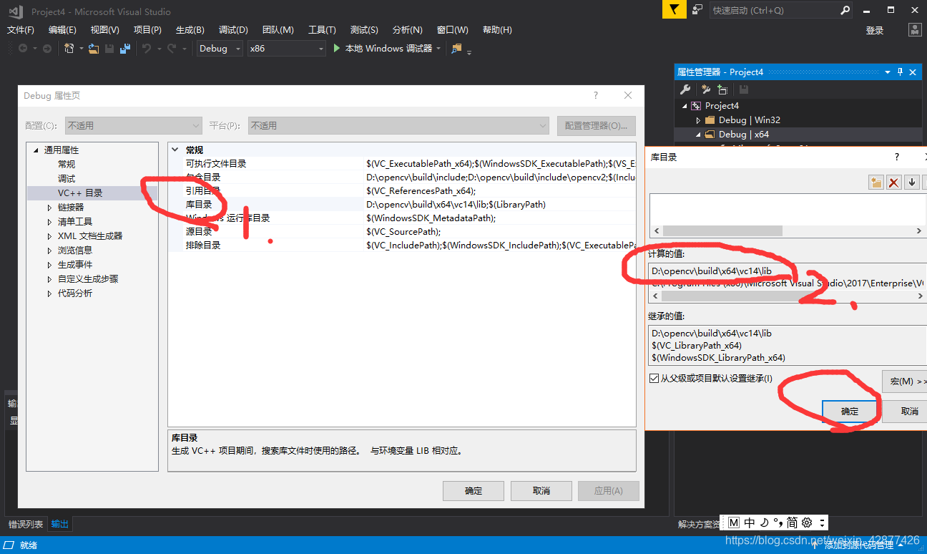Click the wrench properties icon in Property Manager
927x554 pixels.
click(685, 89)
